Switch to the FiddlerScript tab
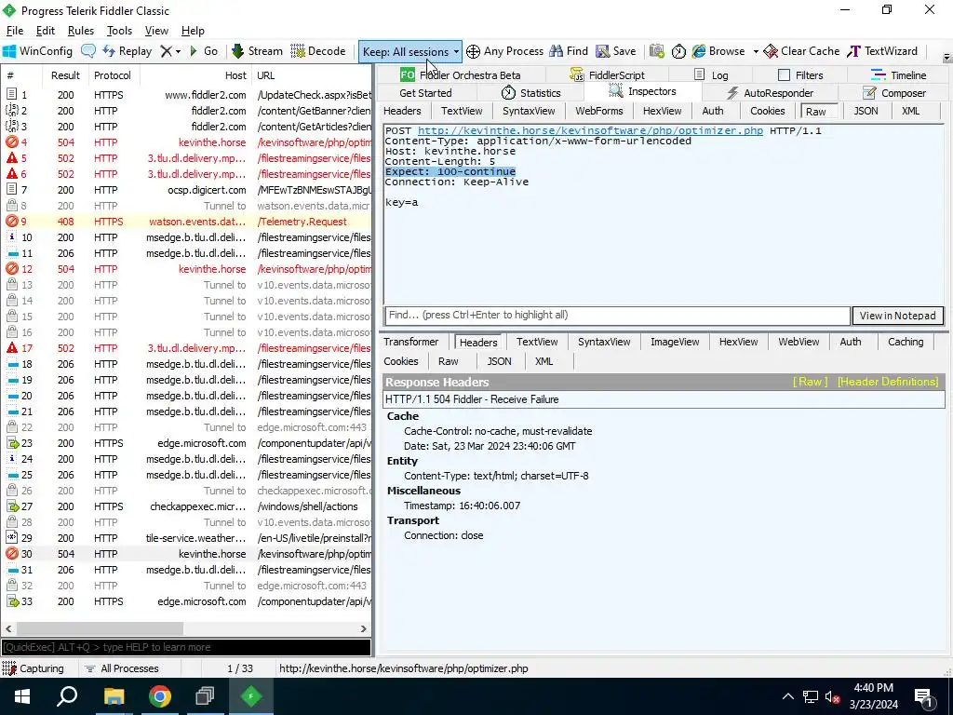The image size is (953, 715). click(x=607, y=74)
